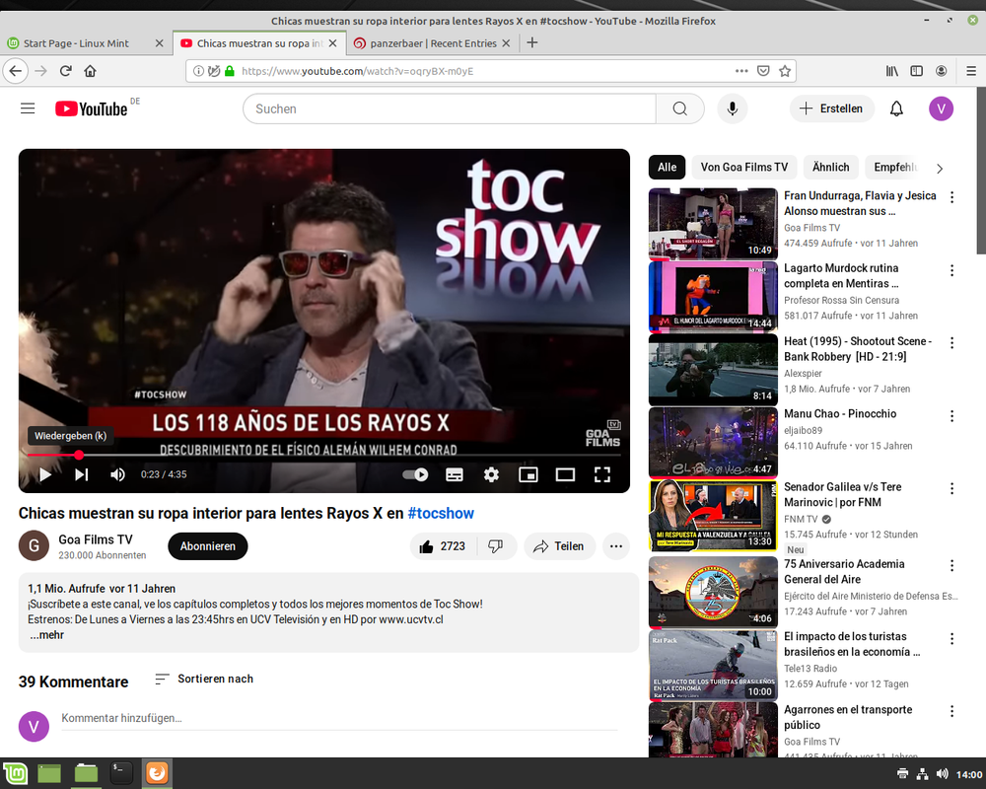Expand the description with ...mehr
986x789 pixels.
(x=47, y=635)
